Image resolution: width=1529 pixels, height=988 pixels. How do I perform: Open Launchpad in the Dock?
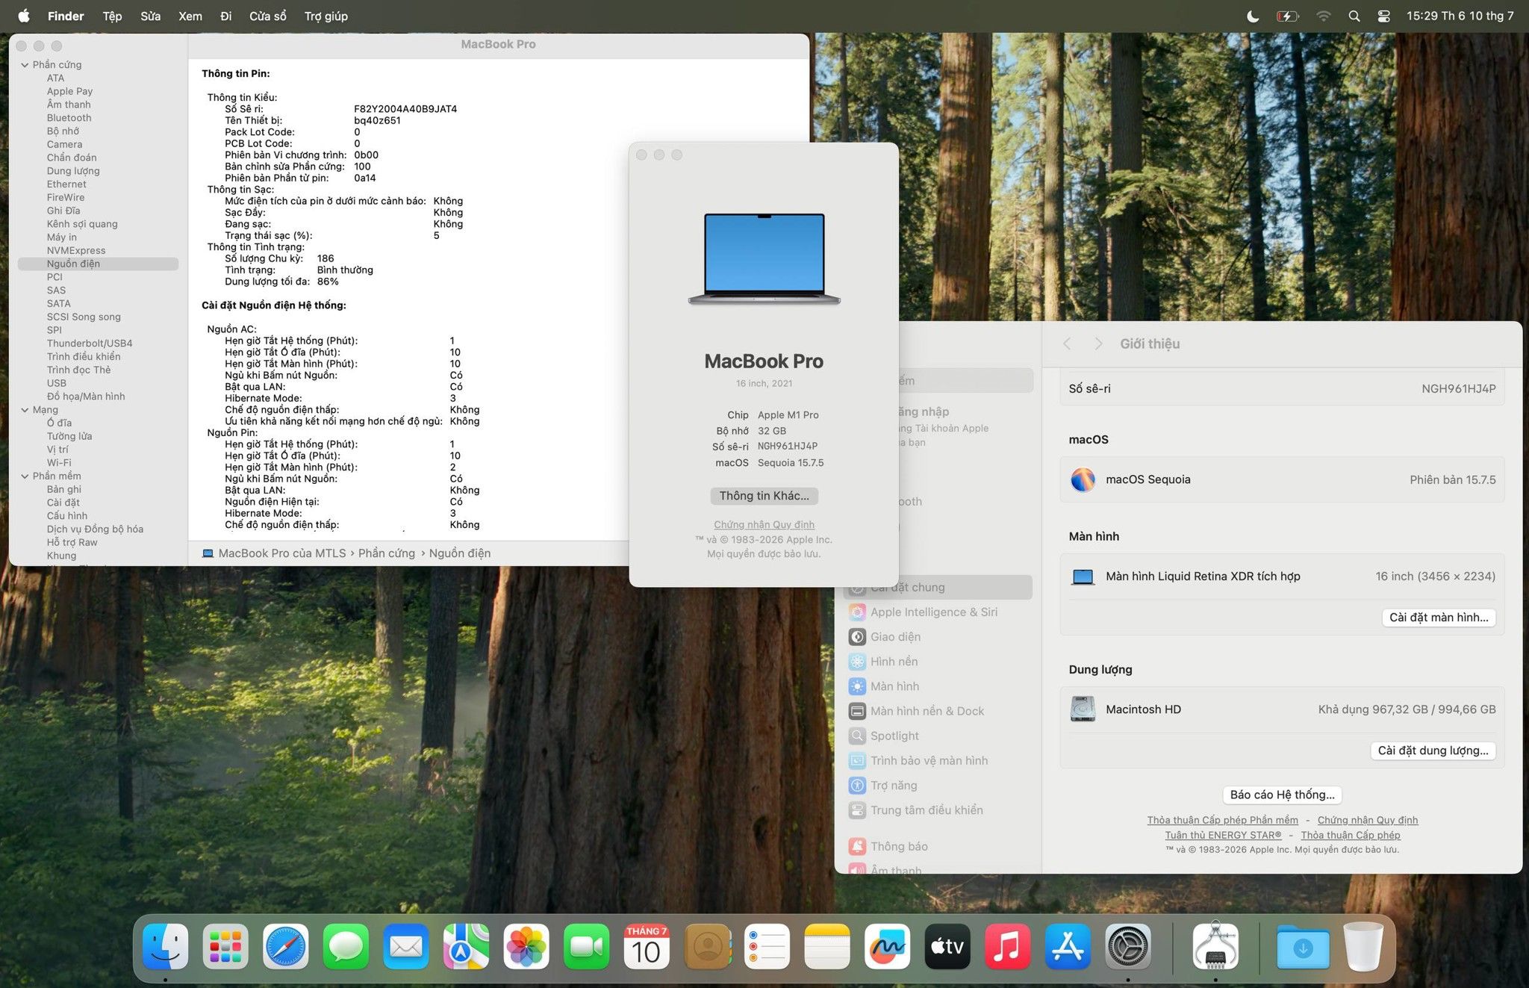pyautogui.click(x=225, y=946)
